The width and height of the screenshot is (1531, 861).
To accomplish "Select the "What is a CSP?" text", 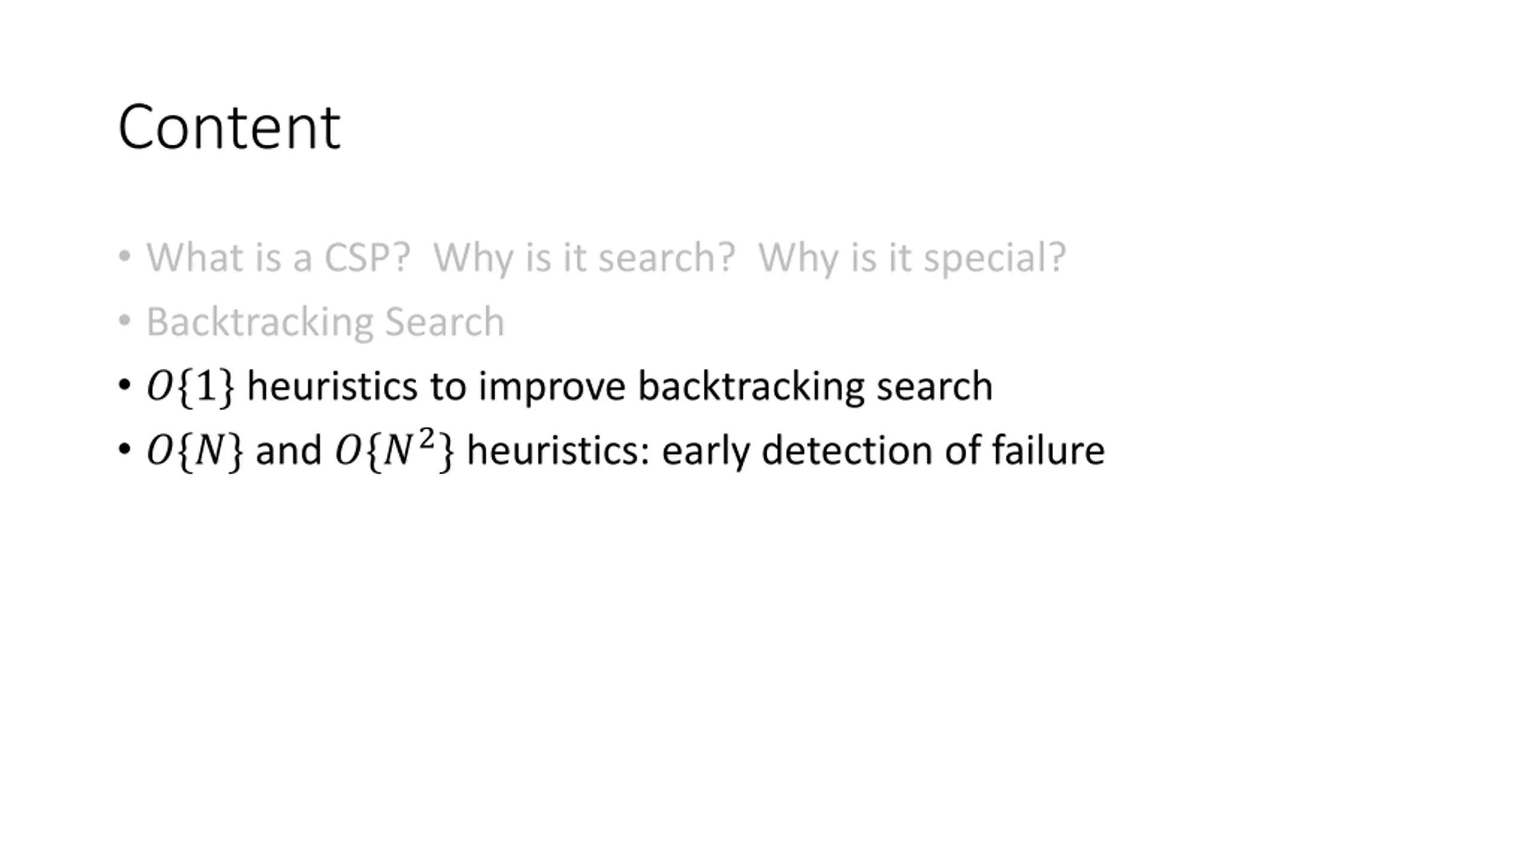I will [279, 258].
